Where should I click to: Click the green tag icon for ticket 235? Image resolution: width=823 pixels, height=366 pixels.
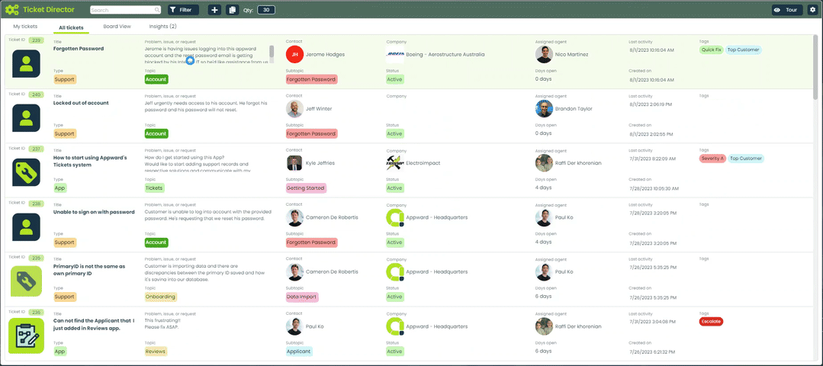(26, 281)
